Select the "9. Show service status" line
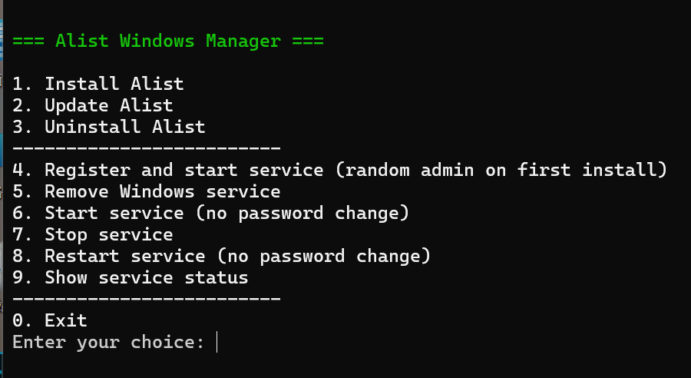 point(131,277)
